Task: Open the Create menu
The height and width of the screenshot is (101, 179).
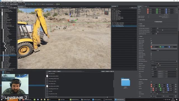Action: pos(7,3)
